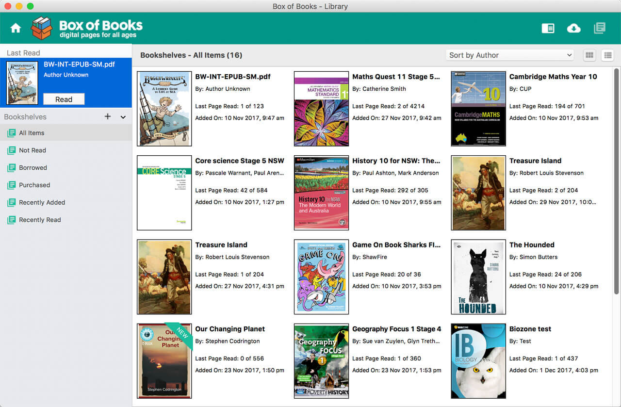Open Biozone test book cover
This screenshot has height=407, width=621.
tap(478, 361)
